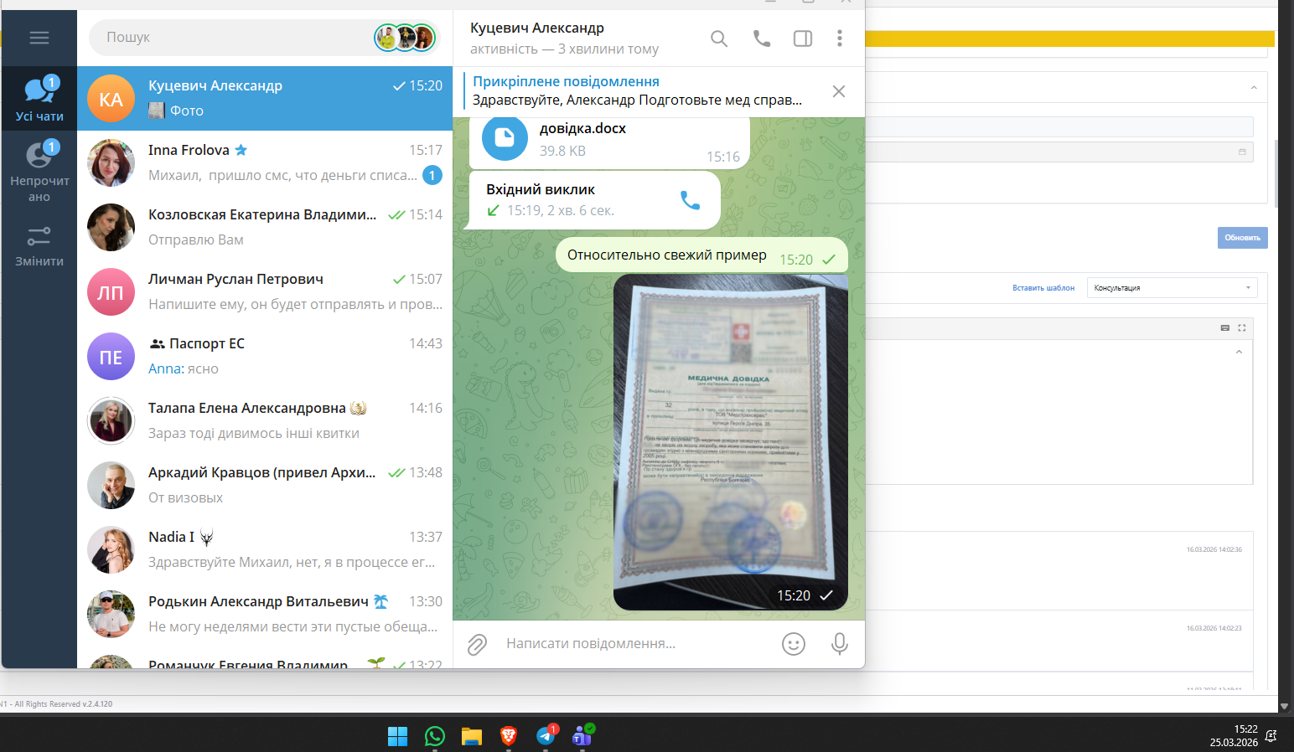Open stories avatars in search bar
Image resolution: width=1294 pixels, height=752 pixels.
405,38
